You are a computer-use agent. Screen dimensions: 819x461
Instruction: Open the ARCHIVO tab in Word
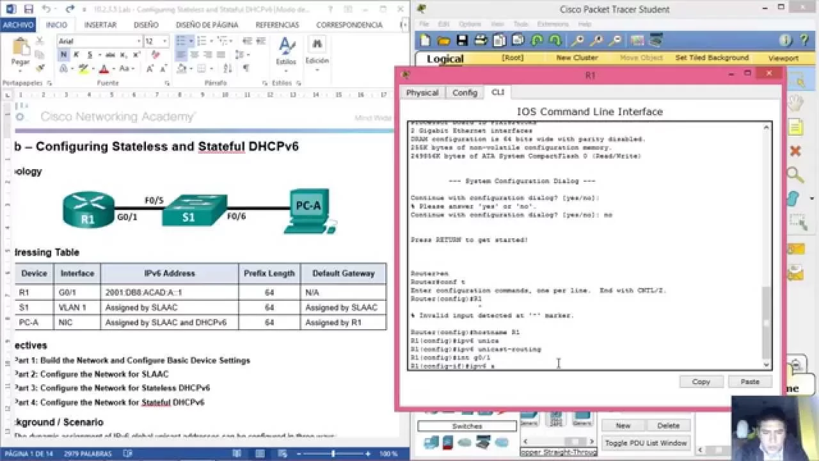coord(18,25)
